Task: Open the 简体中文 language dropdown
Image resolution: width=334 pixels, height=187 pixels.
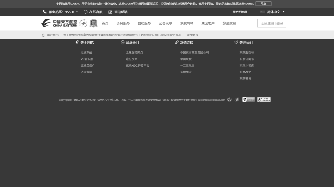Action: coord(275,12)
